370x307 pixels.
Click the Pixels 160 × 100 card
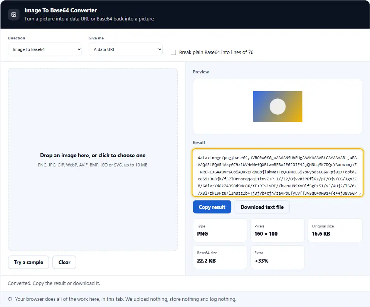(277, 230)
